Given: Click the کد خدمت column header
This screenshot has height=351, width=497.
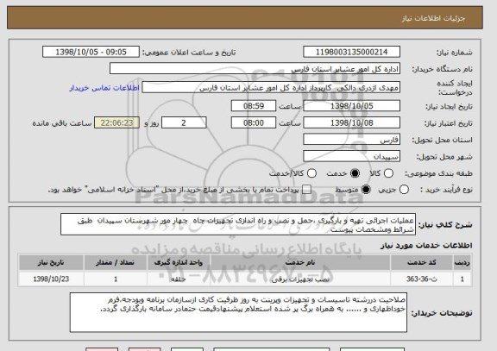Looking at the screenshot, I should coord(422,262).
